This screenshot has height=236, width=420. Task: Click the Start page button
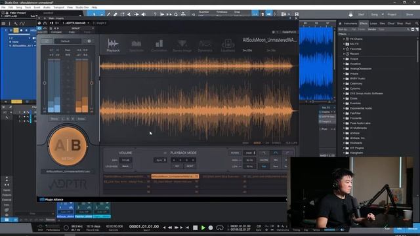tap(361, 14)
